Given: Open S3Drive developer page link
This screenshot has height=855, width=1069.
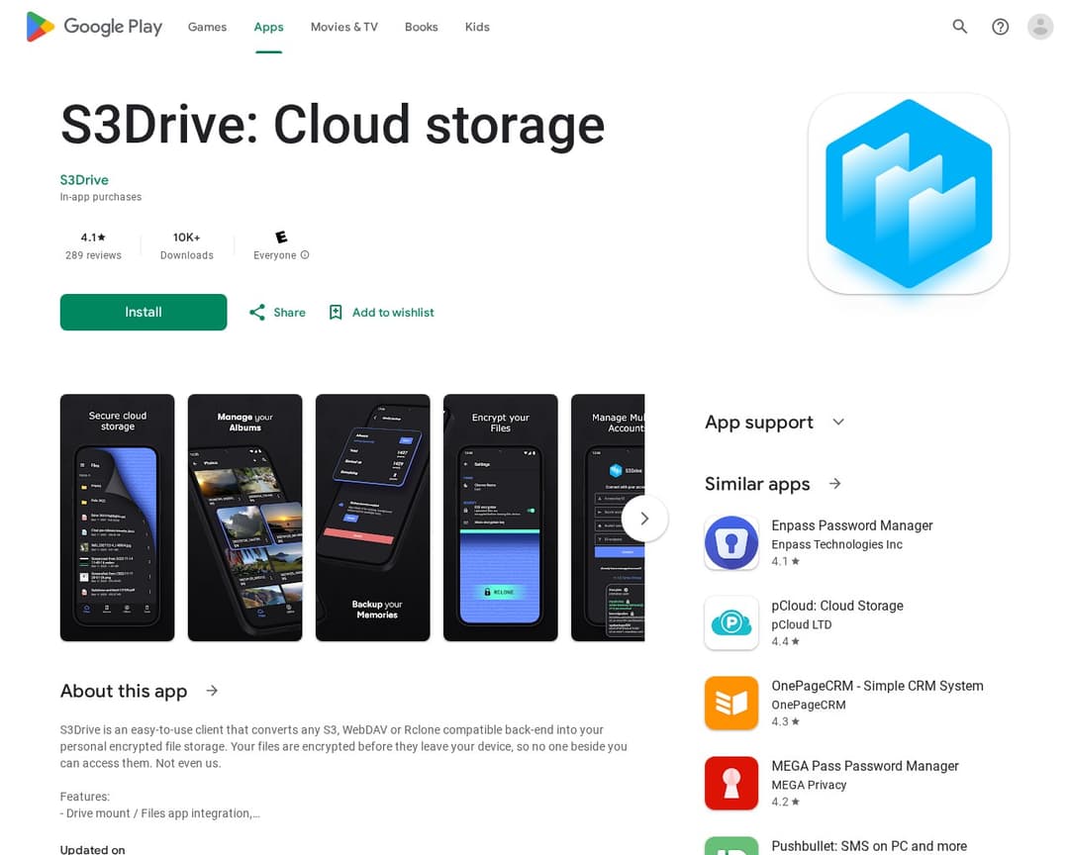Looking at the screenshot, I should [84, 180].
